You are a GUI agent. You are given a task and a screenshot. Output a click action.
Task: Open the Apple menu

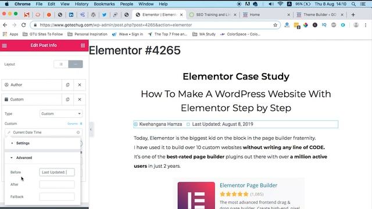pos(6,4)
